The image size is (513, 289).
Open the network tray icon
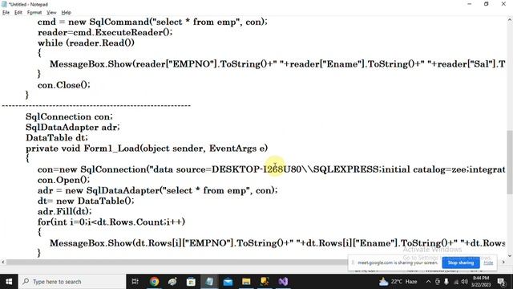pos(455,282)
